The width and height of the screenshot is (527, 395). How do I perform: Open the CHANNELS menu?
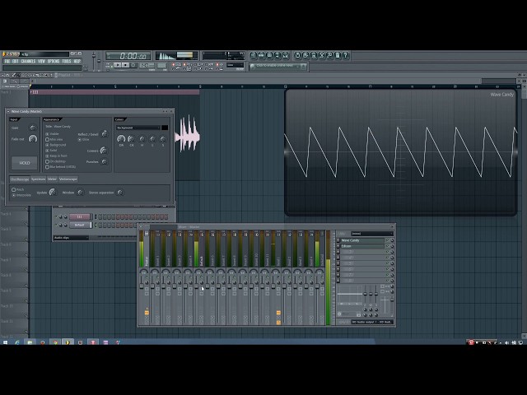28,61
